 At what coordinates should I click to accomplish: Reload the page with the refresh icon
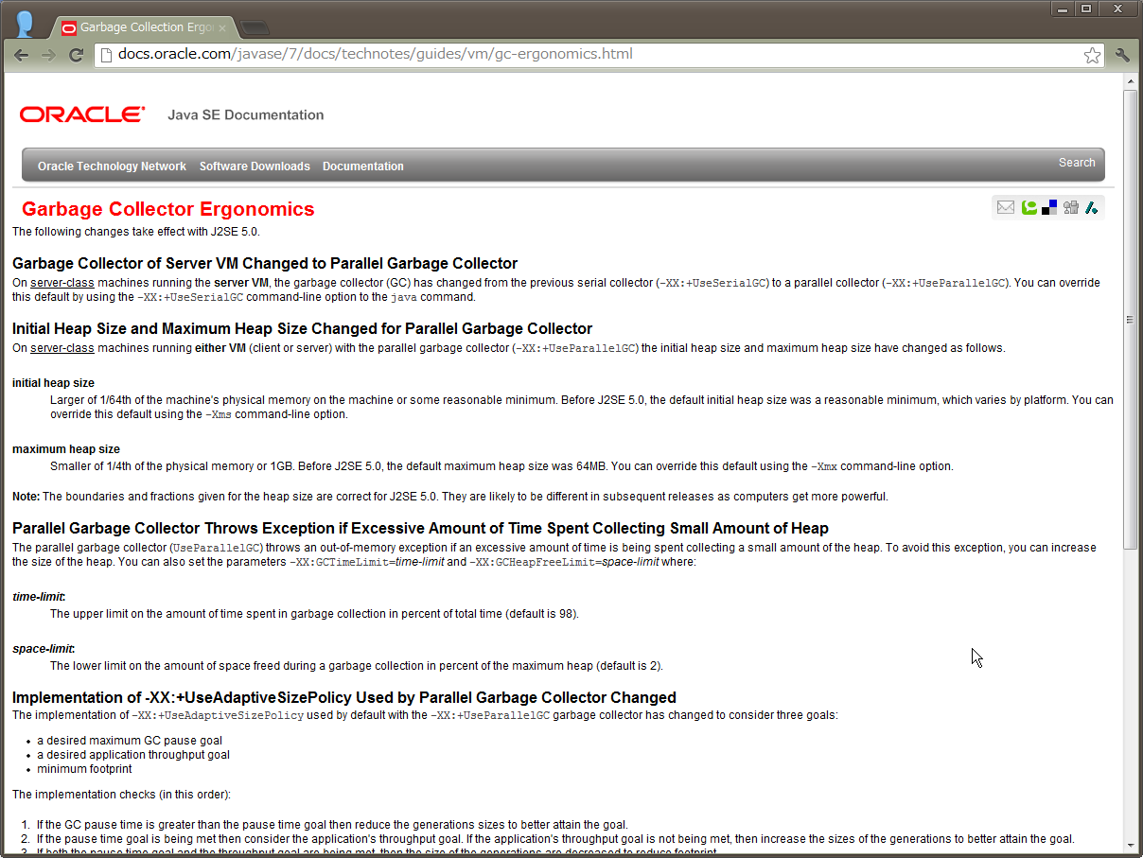(77, 55)
